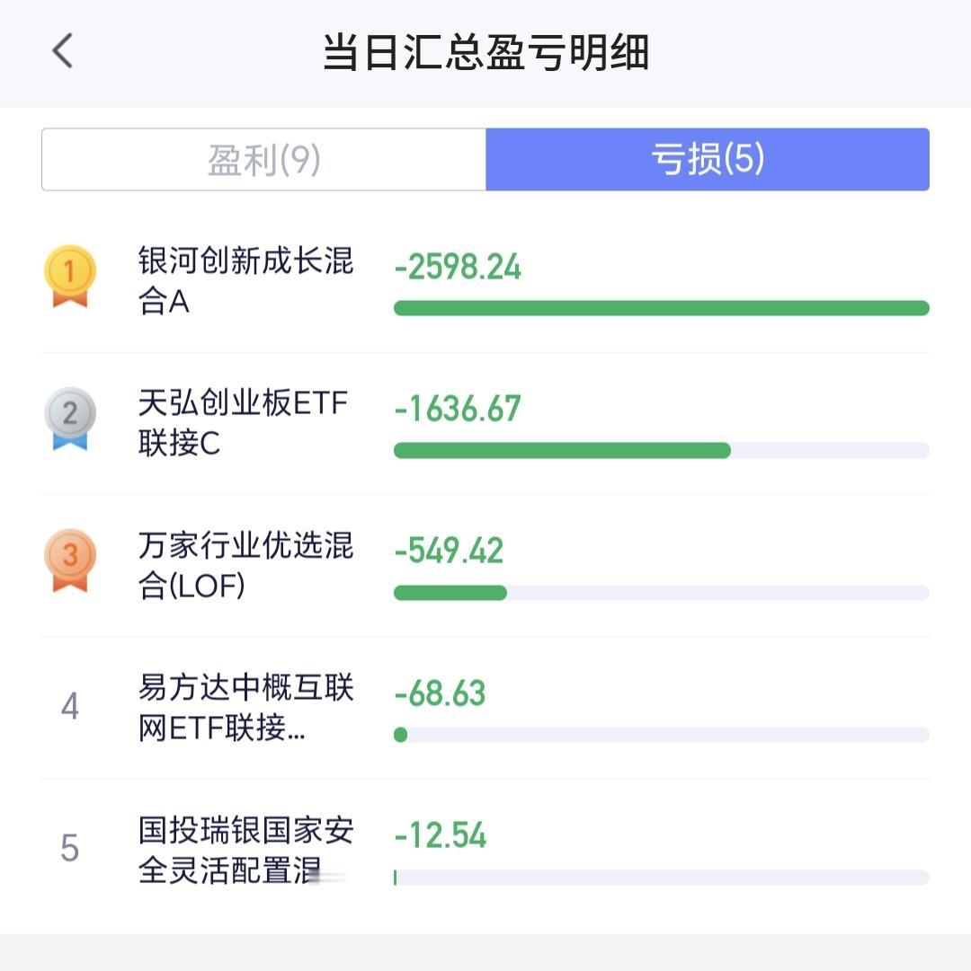Click the 当日汇总盈亏明细 page title
Image resolution: width=971 pixels, height=971 pixels.
coord(485,52)
